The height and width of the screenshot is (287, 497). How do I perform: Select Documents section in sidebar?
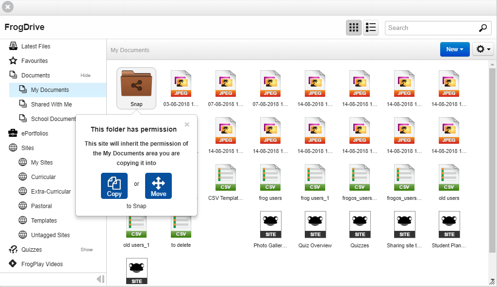pos(35,75)
